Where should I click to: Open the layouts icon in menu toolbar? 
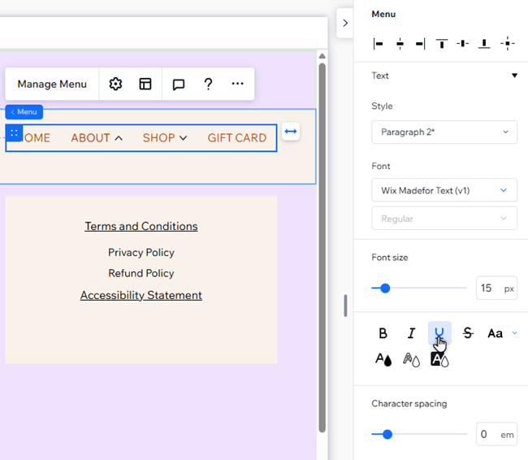click(x=145, y=84)
